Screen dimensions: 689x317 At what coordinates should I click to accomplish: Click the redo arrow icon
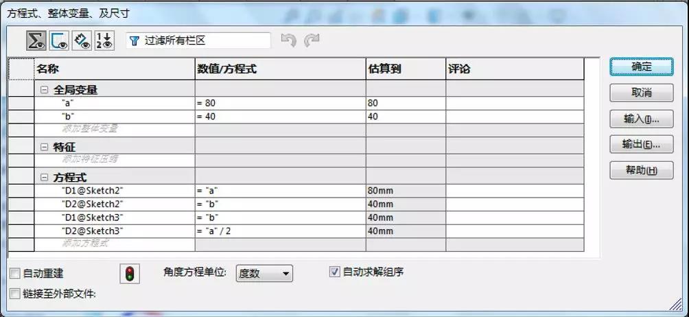312,41
